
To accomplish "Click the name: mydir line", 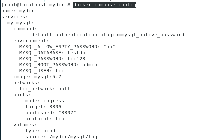I will [x=18, y=11].
